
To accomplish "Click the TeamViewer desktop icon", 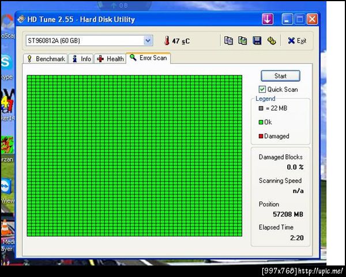I will (6, 187).
